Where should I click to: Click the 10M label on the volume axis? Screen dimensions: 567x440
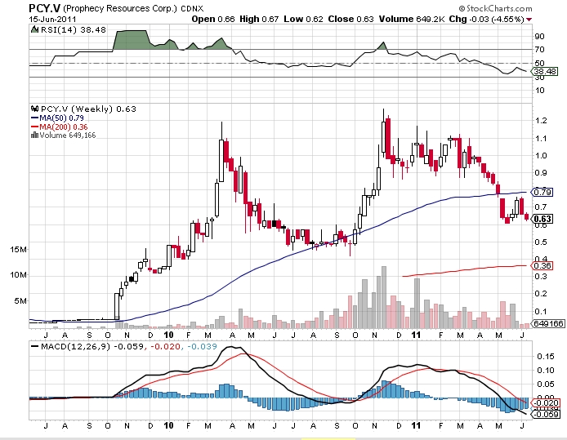pyautogui.click(x=18, y=275)
